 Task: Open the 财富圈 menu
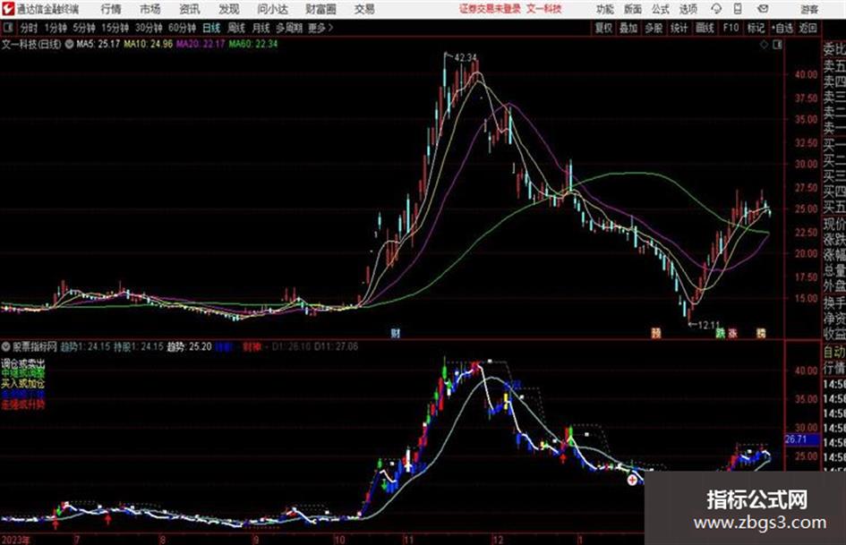point(320,9)
